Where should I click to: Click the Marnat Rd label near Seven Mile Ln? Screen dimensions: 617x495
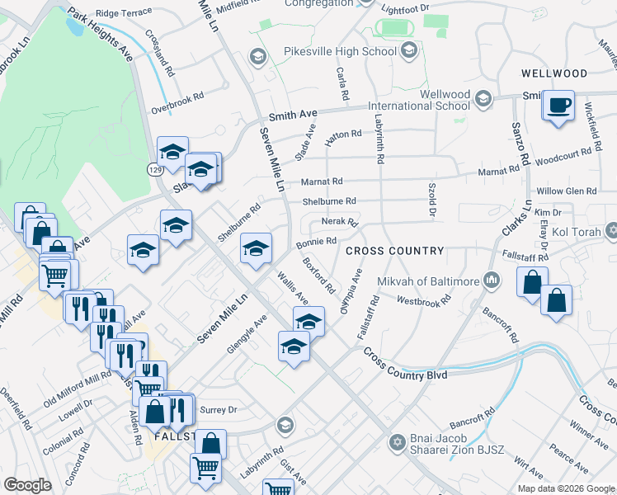click(x=322, y=181)
